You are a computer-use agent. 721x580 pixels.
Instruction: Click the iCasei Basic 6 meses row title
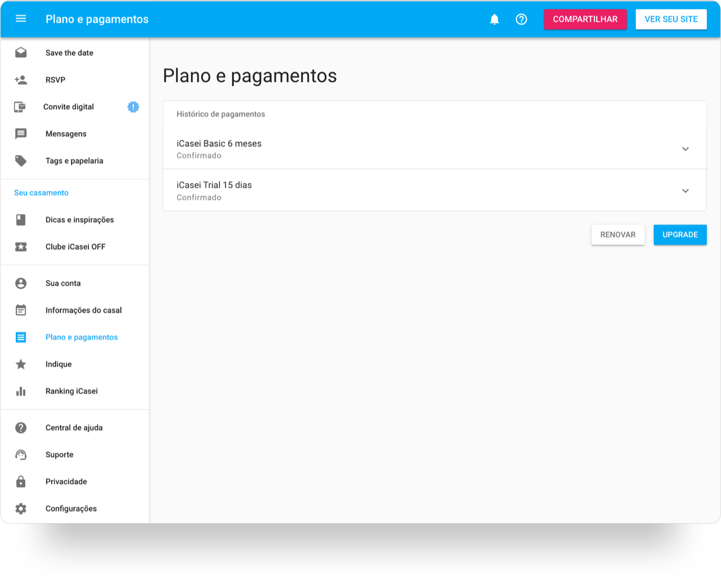(219, 144)
